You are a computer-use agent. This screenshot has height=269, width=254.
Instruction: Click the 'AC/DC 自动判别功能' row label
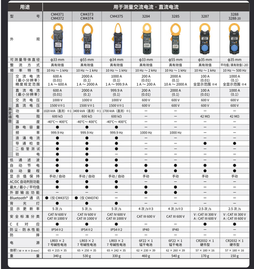(25, 182)
